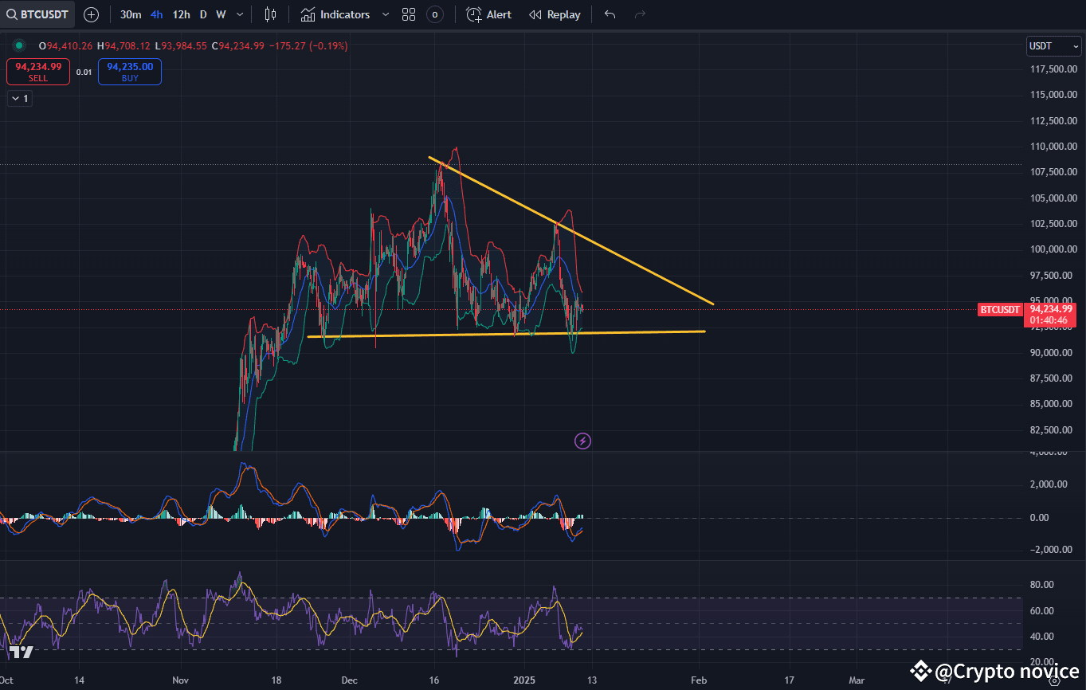Click the blue BUY 94,235.00 button
Image resolution: width=1086 pixels, height=690 pixels.
[130, 72]
